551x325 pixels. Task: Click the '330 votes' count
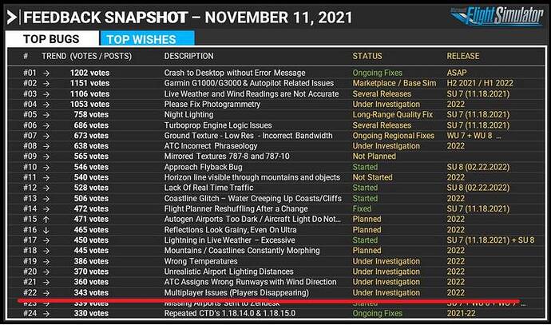click(x=91, y=313)
